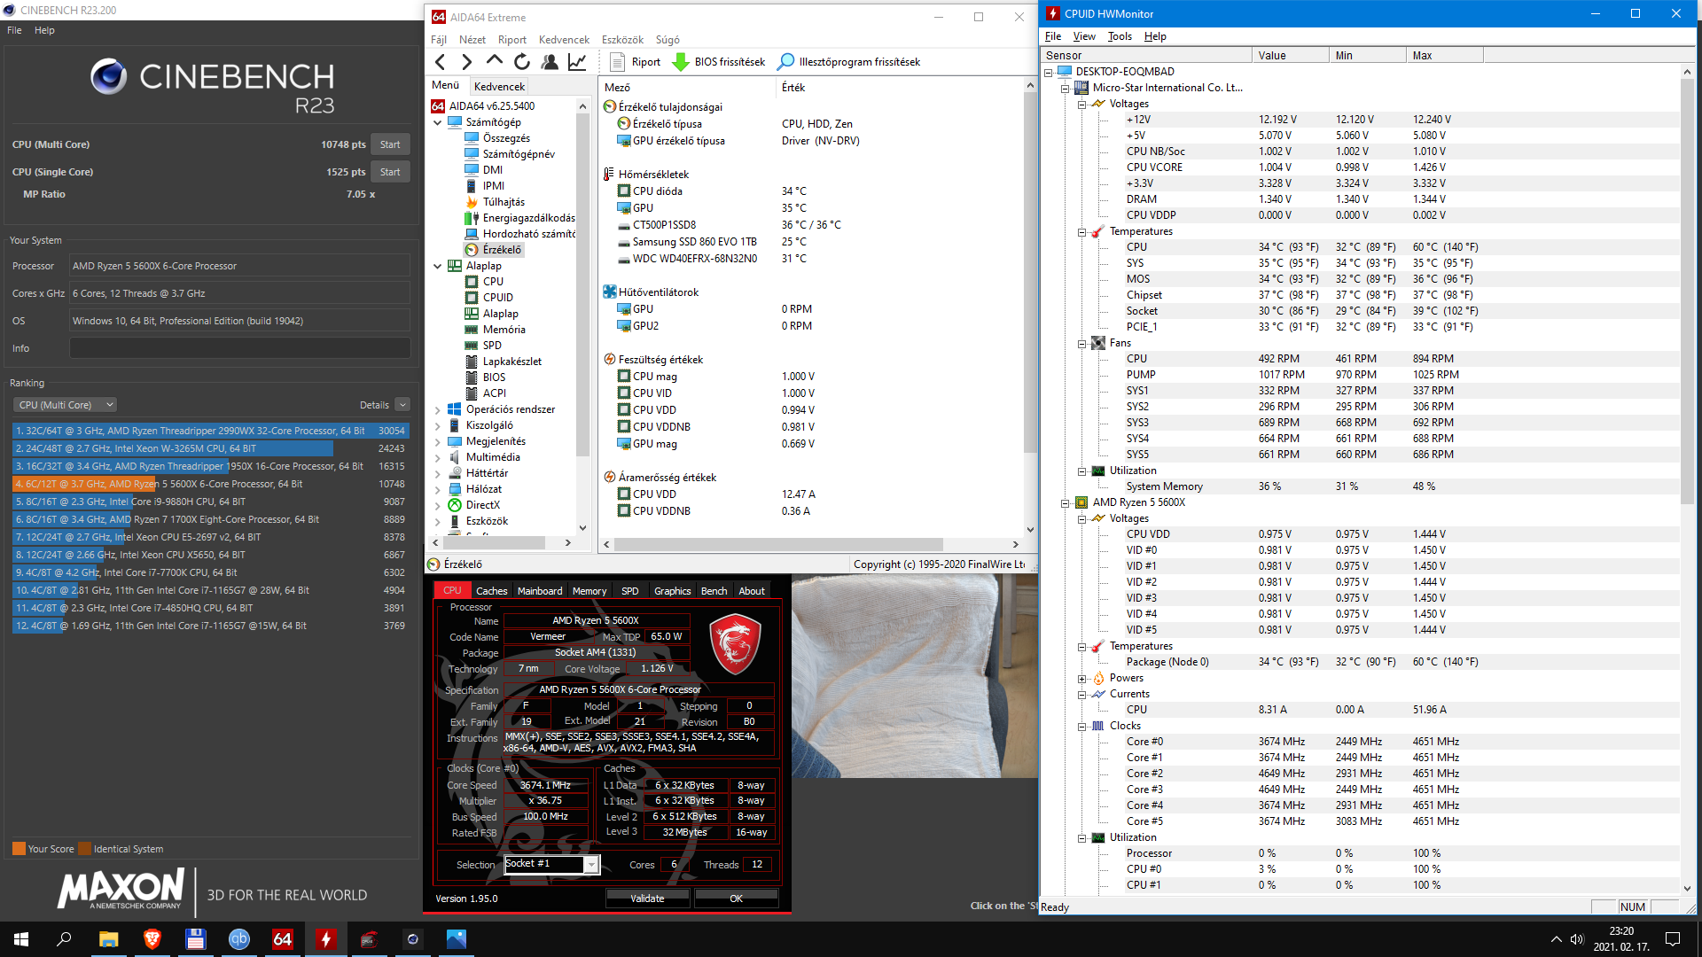The image size is (1702, 957).
Task: Open CPU (Multi Core) ranking dropdown
Action: (x=65, y=405)
